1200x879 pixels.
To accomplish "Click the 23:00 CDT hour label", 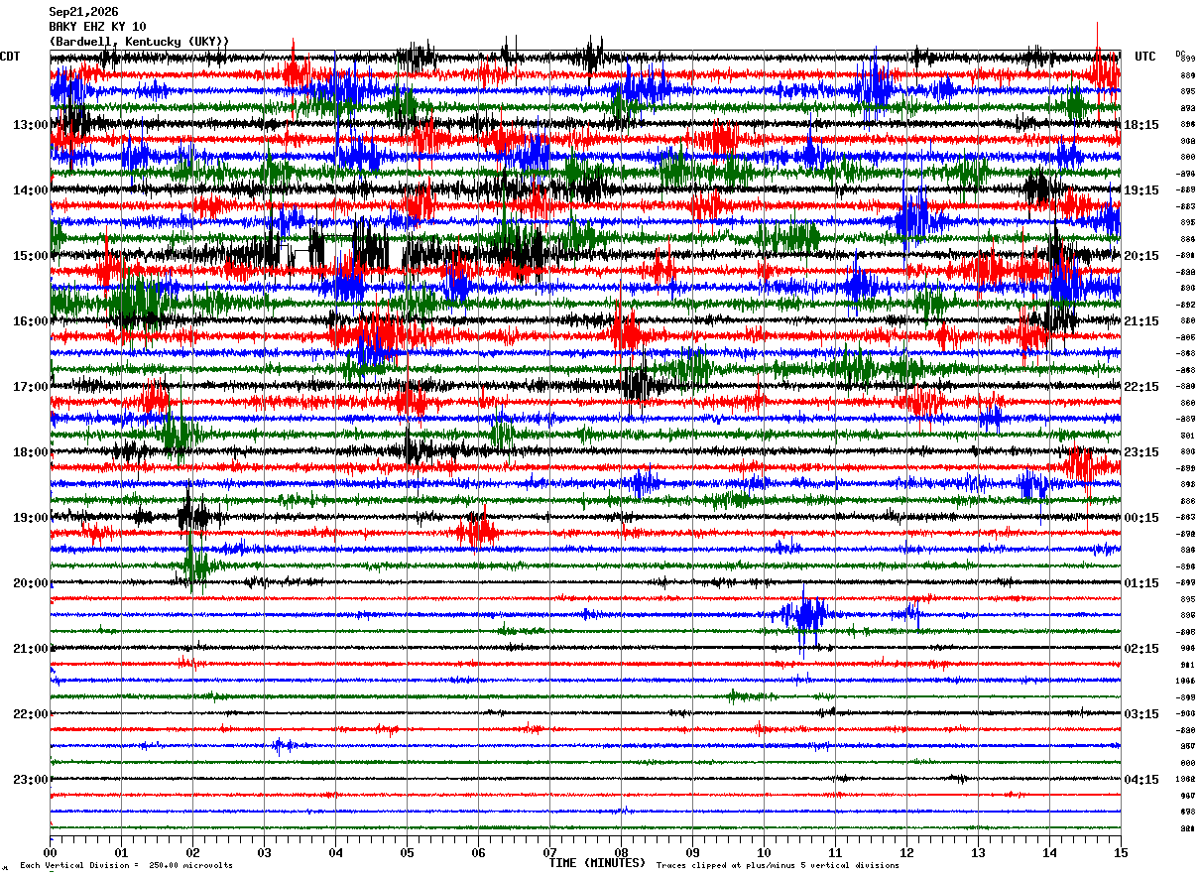I will (x=30, y=780).
